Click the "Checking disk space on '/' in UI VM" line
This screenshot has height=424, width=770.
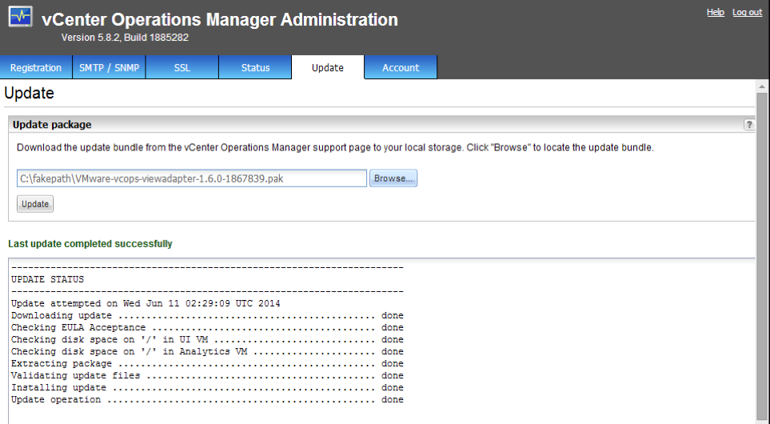tap(207, 339)
